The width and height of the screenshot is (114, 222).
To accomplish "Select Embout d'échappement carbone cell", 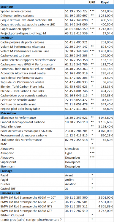I will (32, 122).
